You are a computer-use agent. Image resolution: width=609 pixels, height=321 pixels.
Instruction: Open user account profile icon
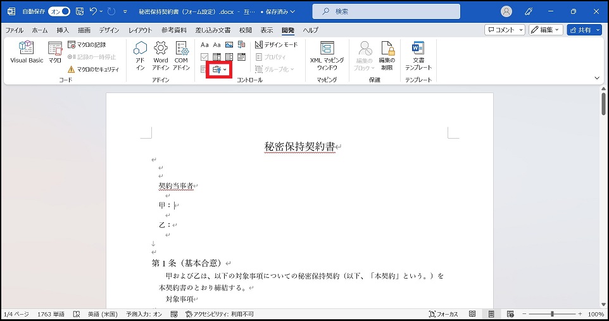pos(506,11)
